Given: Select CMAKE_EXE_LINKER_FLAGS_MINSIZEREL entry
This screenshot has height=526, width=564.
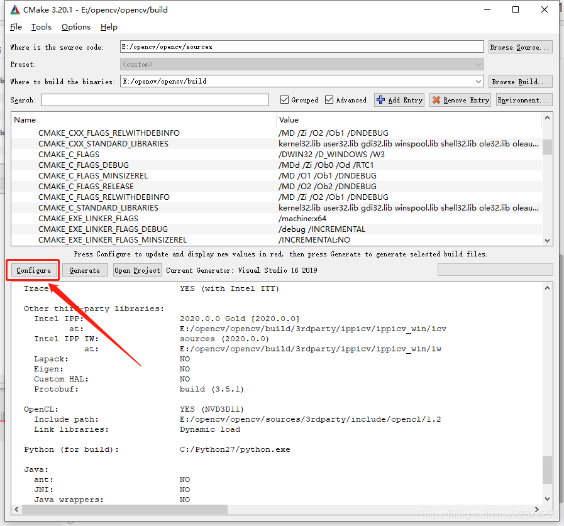Looking at the screenshot, I should (113, 240).
